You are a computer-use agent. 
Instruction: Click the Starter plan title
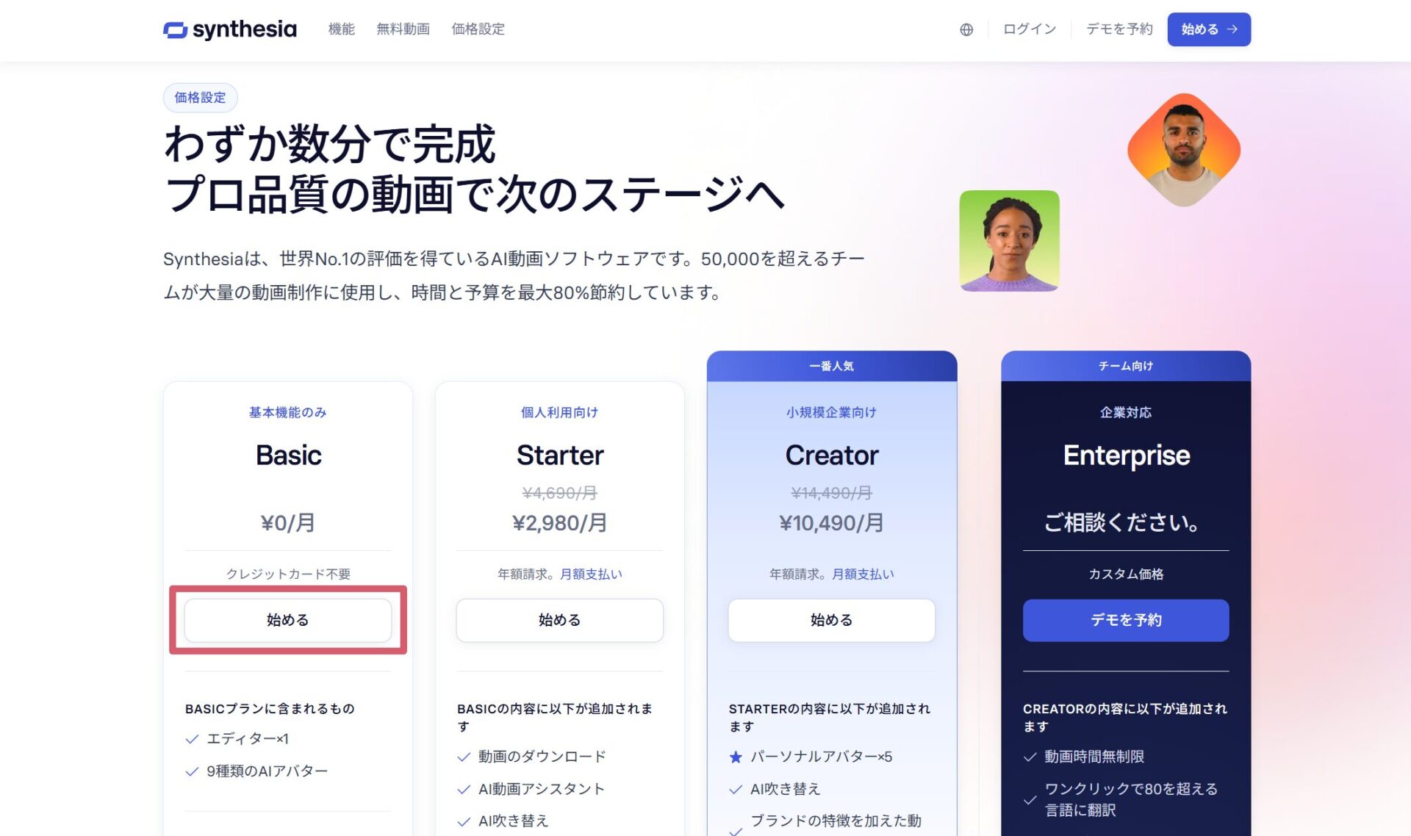560,455
